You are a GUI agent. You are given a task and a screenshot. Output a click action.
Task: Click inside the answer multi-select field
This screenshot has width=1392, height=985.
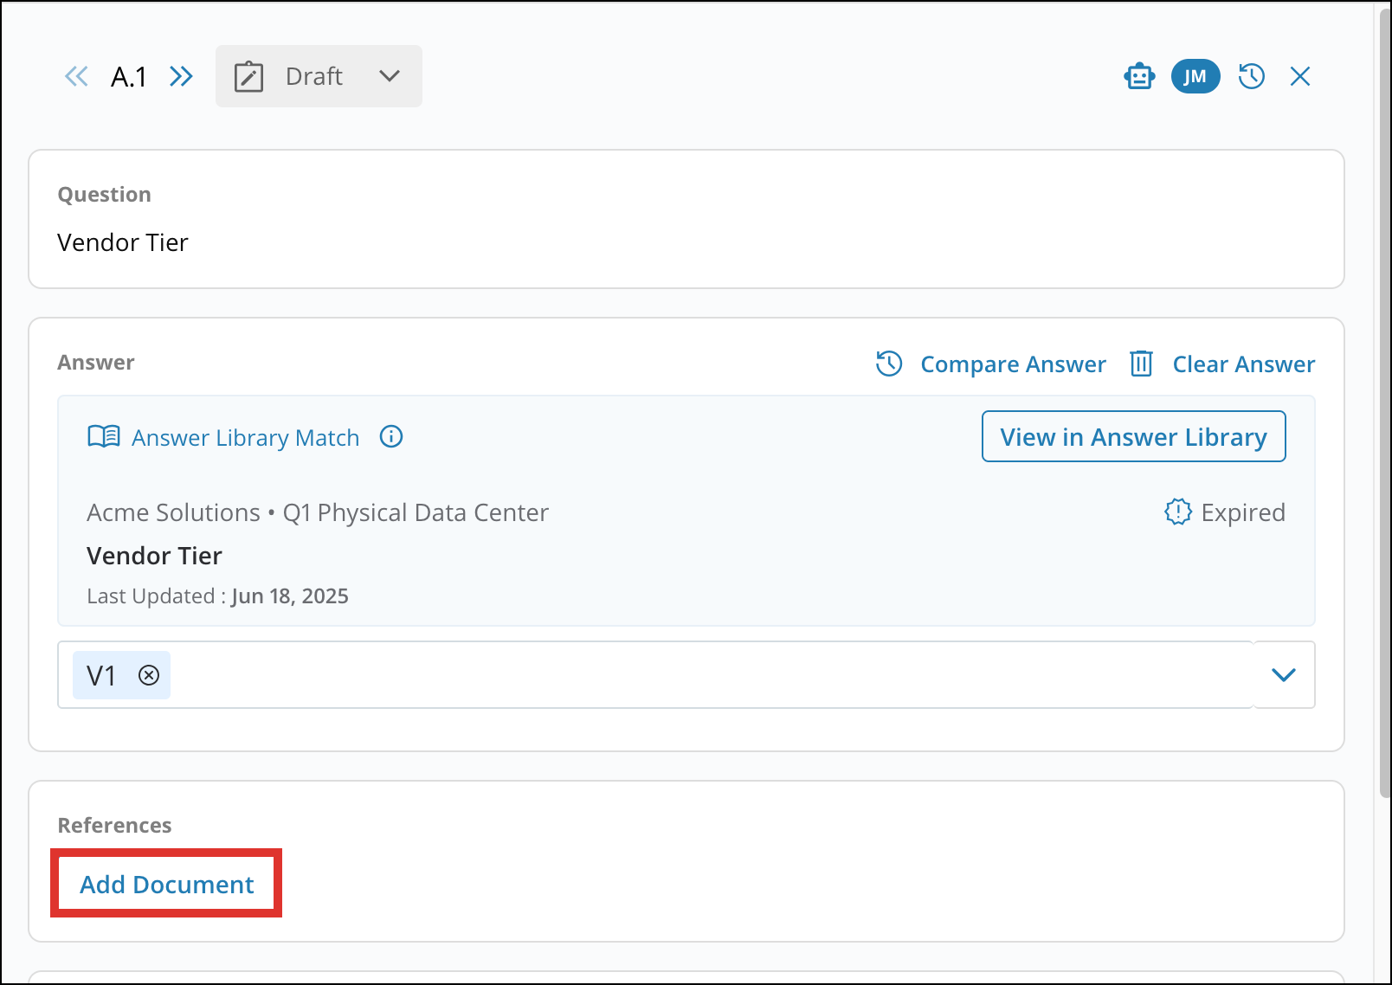tap(693, 675)
